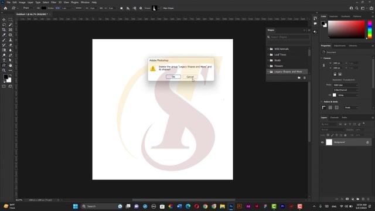This screenshot has width=375, height=211.
Task: Select the Dodge tool
Action: [4, 55]
